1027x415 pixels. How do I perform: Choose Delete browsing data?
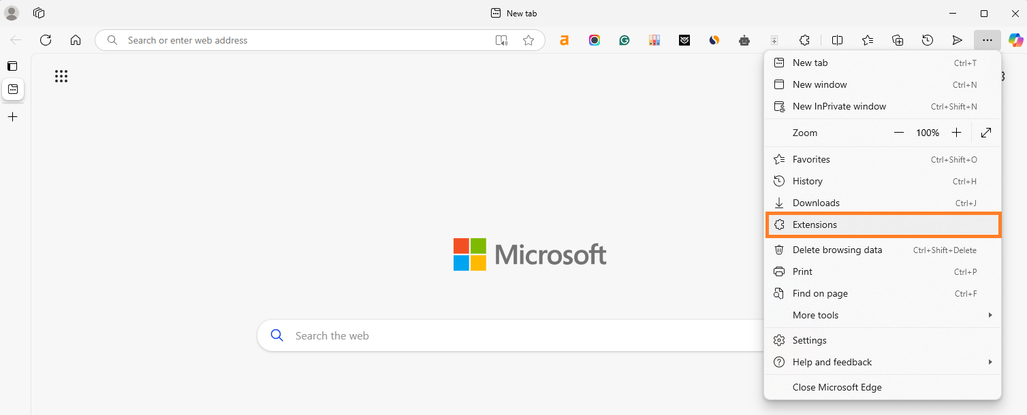[x=883, y=250]
